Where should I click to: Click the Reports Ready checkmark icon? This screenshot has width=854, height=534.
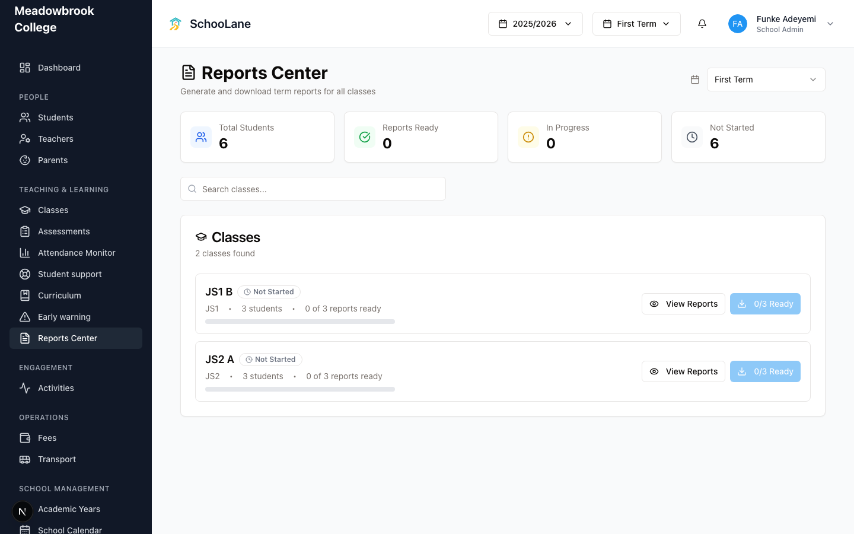pos(365,137)
